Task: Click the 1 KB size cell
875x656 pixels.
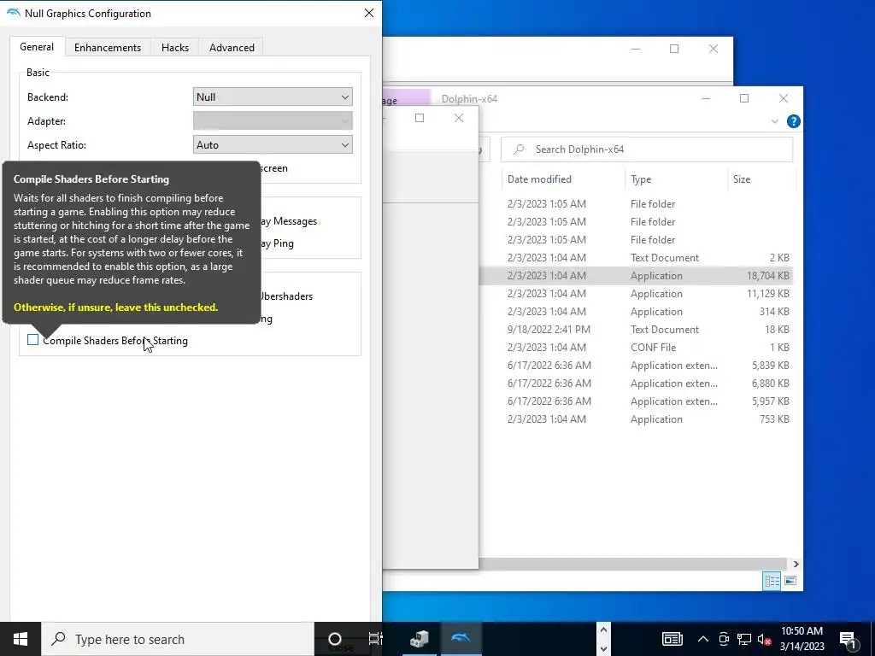Action: pos(779,347)
